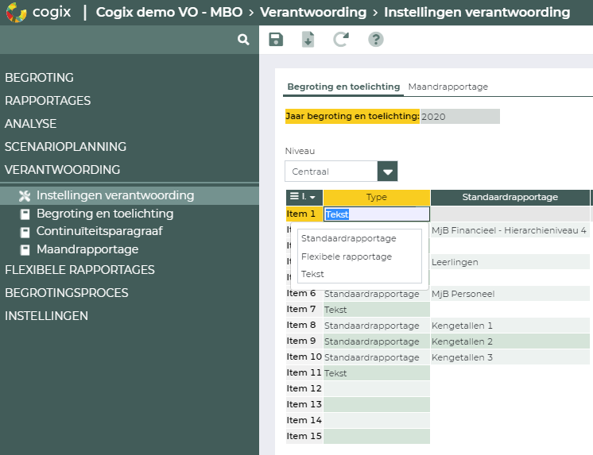
Task: Open the ANALYSE menu section
Action: pyautogui.click(x=31, y=124)
